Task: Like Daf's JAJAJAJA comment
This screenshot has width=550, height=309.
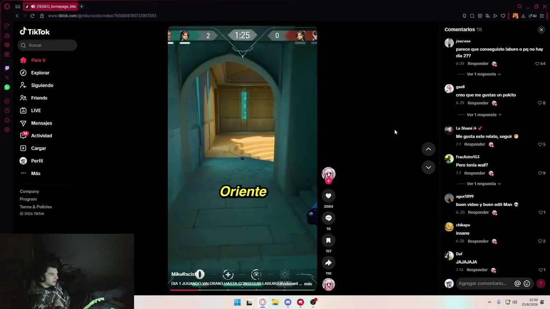Action: 541,270
